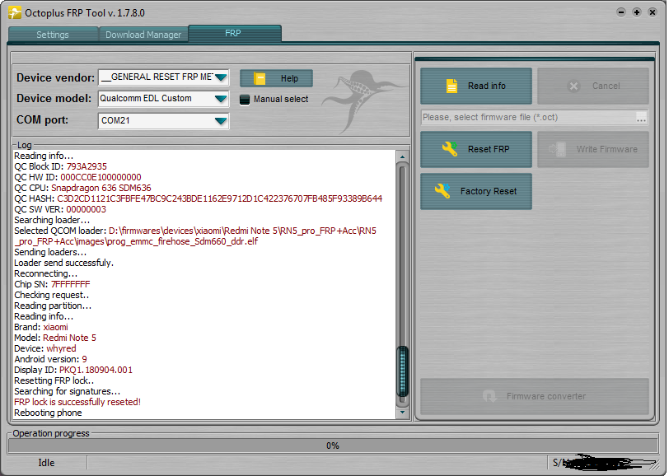Enable the Manual select checkbox
Image resolution: width=669 pixels, height=476 pixels.
[x=245, y=100]
